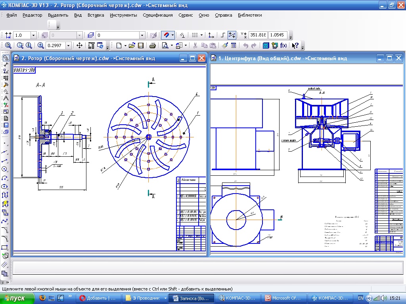Select the Pan view tool
This screenshot has height=304, width=406.
(79, 46)
